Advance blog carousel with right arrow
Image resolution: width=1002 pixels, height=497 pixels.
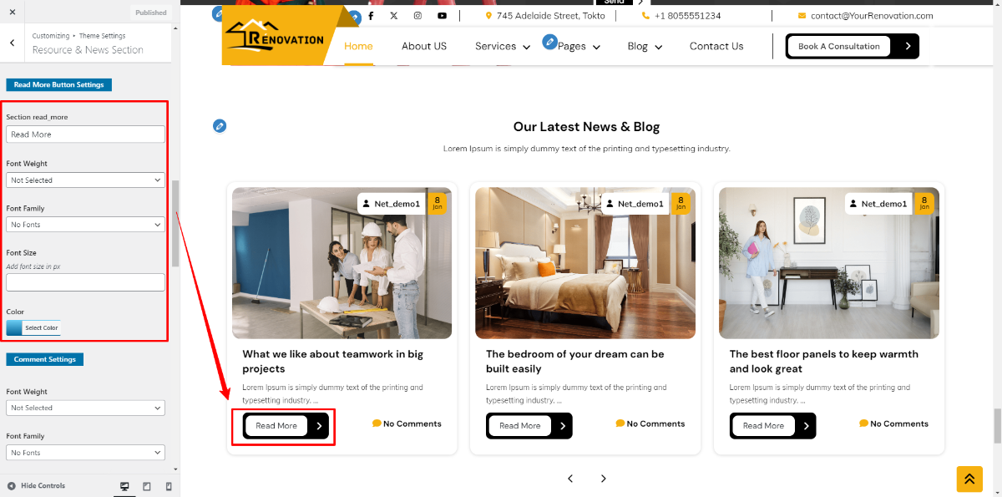(x=603, y=479)
